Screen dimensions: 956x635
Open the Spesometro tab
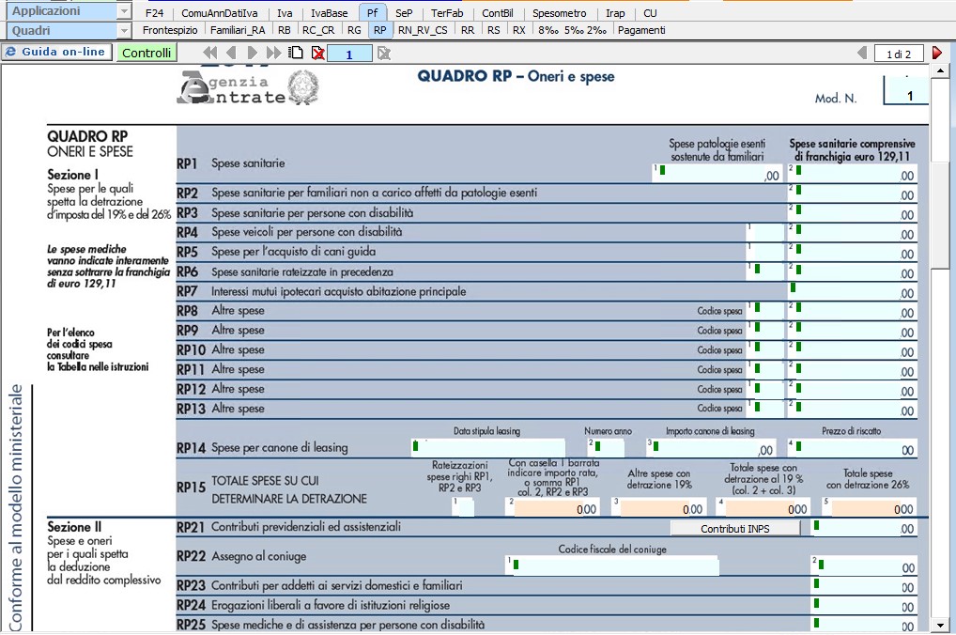pos(559,13)
